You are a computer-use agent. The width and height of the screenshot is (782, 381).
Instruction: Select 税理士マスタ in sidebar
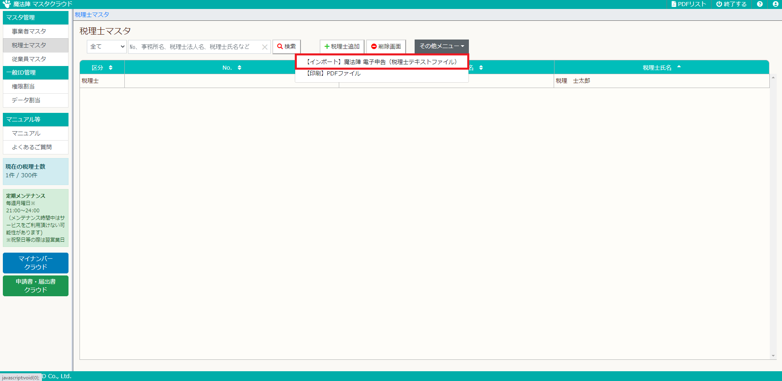pyautogui.click(x=35, y=45)
